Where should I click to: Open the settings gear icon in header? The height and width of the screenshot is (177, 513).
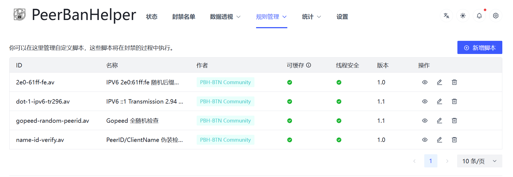(496, 16)
